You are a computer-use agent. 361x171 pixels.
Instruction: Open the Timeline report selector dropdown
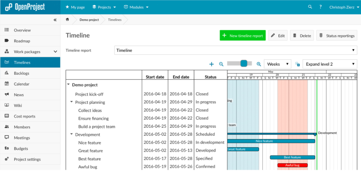[x=235, y=50]
